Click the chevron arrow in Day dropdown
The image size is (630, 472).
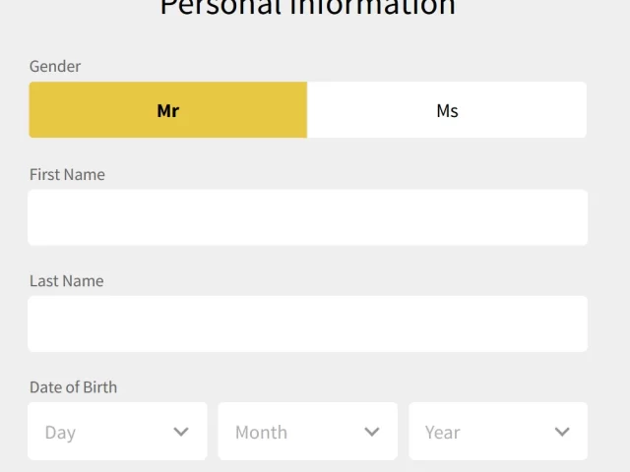tap(181, 432)
